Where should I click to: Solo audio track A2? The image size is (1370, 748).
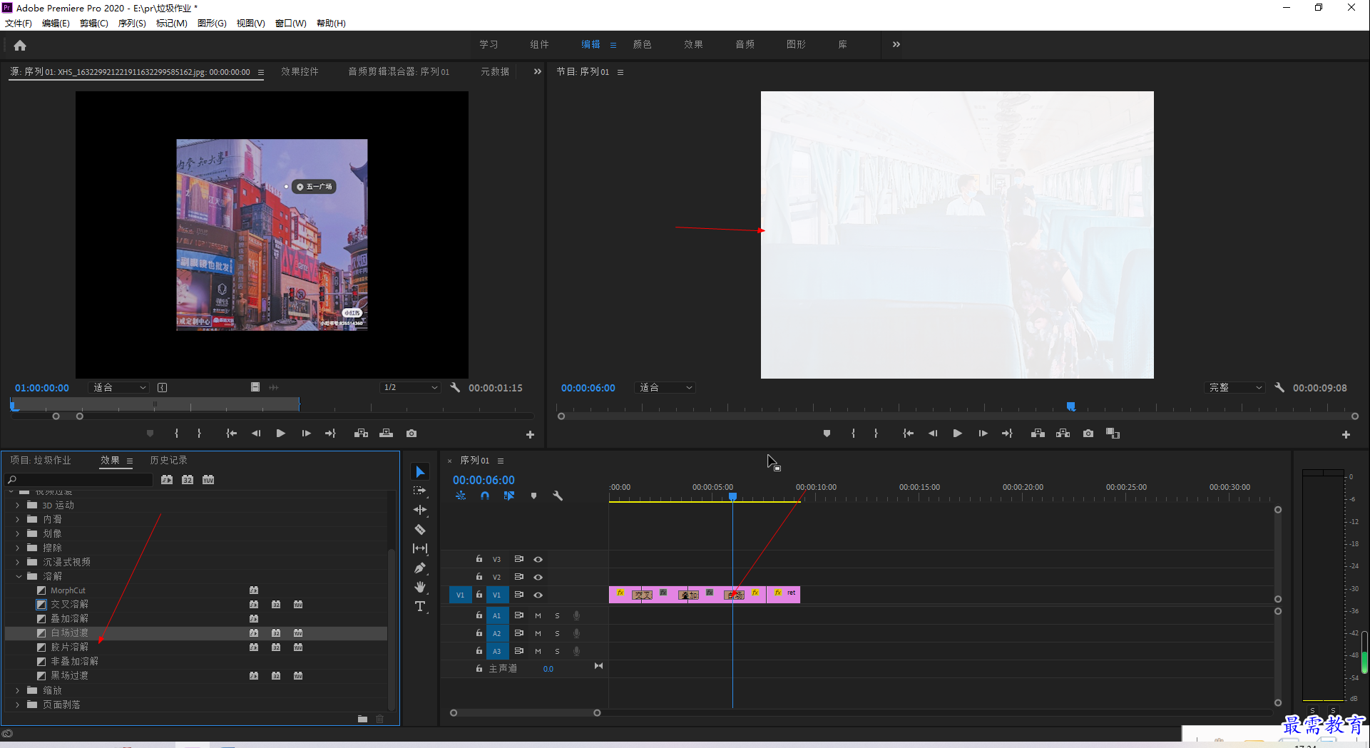[x=557, y=633]
